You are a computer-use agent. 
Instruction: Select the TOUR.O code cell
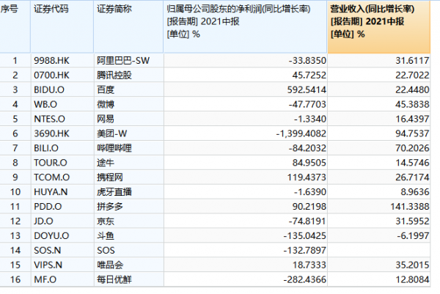tap(62, 163)
